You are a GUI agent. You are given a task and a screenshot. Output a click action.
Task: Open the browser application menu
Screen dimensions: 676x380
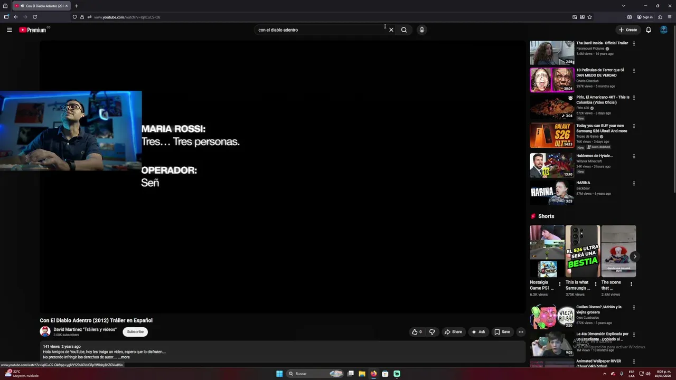(670, 17)
